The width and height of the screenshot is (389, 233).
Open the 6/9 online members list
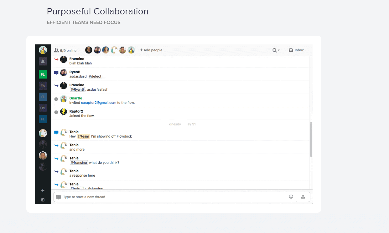coord(65,50)
